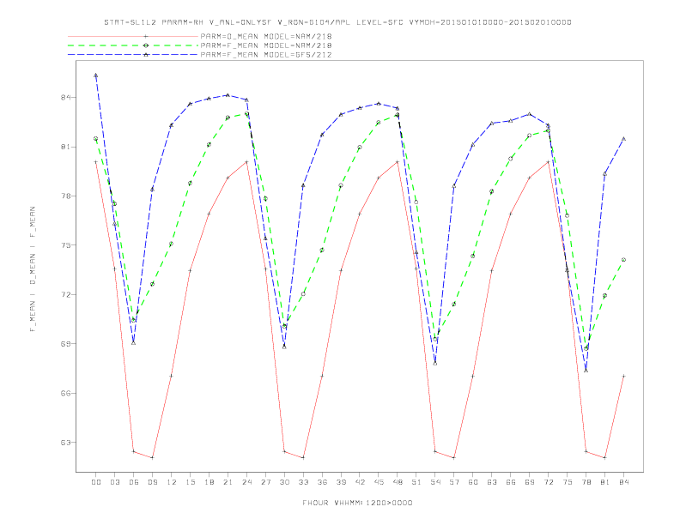
Task: Click x-axis tick label 30
Action: click(284, 482)
